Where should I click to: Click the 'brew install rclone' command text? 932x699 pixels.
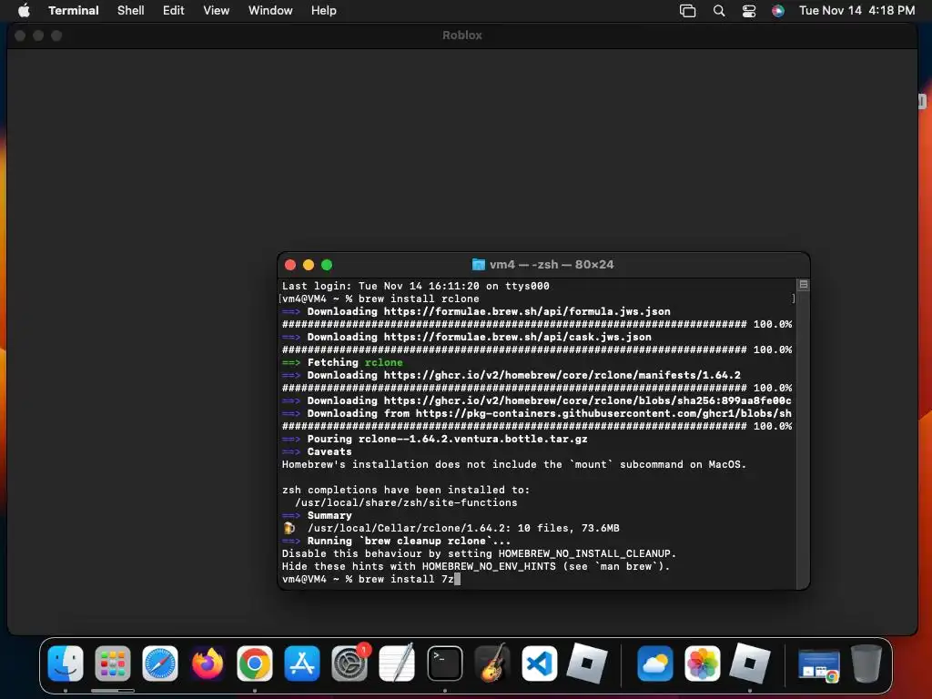click(419, 299)
